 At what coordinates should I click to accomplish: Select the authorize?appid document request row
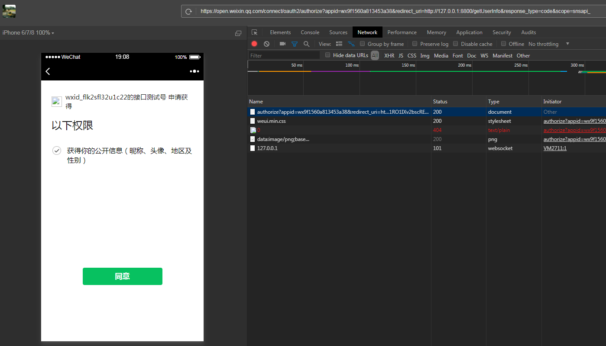(x=427, y=112)
